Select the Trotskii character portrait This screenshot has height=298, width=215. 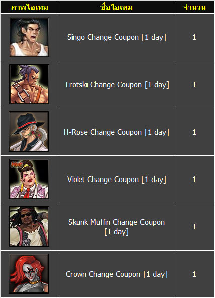point(29,84)
